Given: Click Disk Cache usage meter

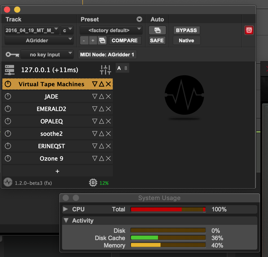Looking at the screenshot, I should [x=168, y=238].
